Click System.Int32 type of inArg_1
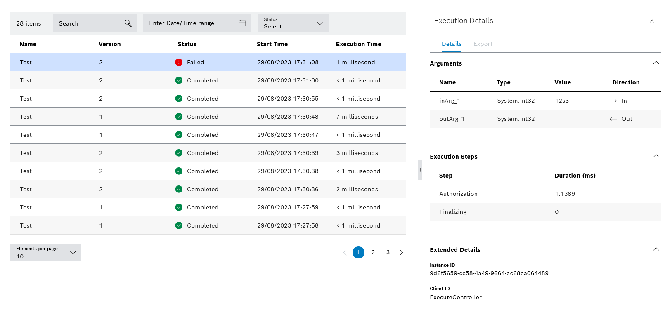 516,101
